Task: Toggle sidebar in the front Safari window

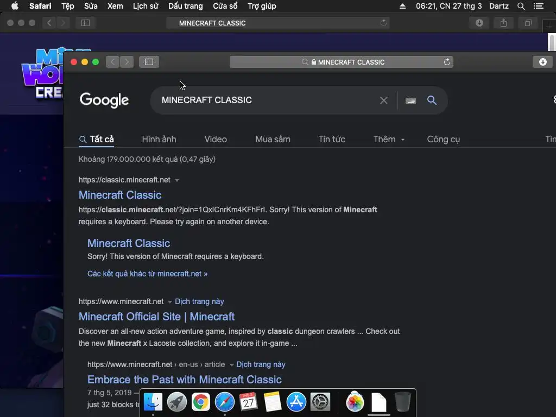Action: 149,62
